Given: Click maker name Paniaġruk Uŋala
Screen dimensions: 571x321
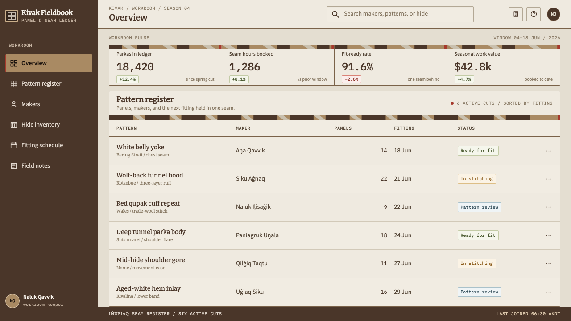Looking at the screenshot, I should 257,235.
